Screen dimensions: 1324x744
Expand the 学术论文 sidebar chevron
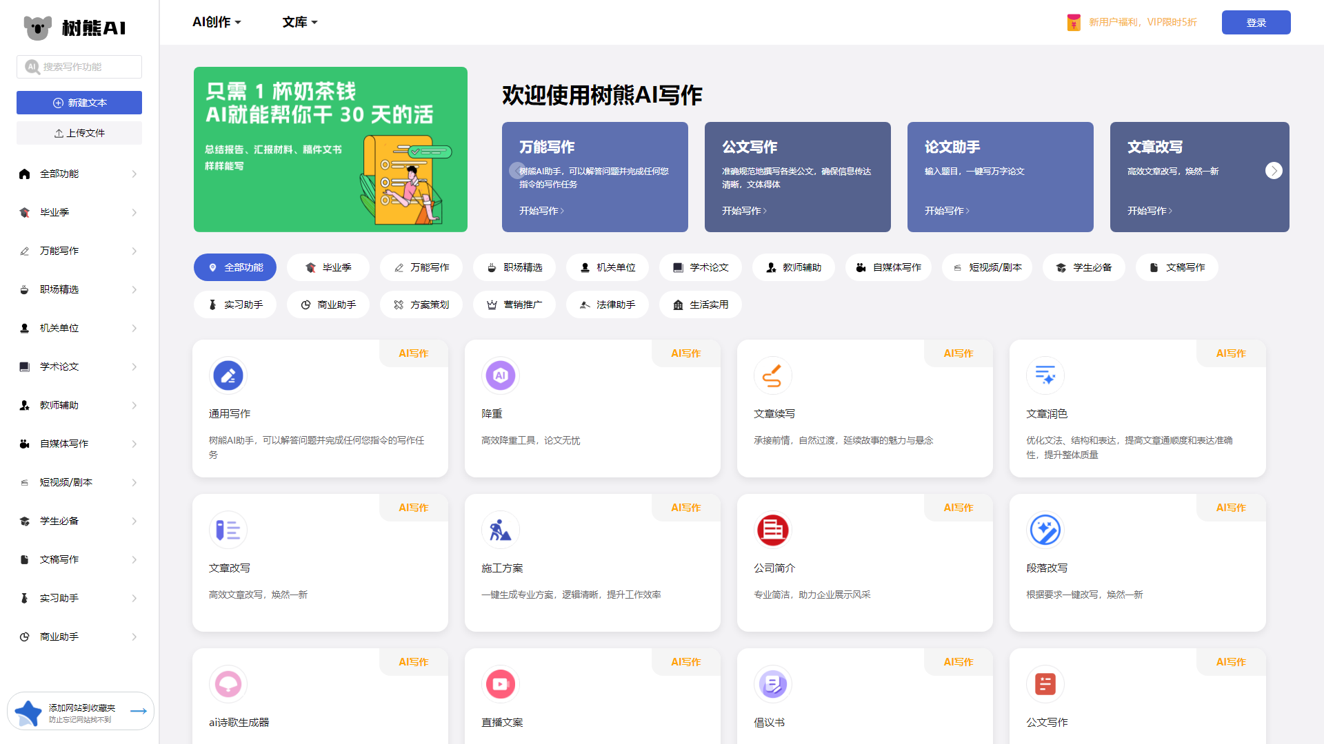tap(134, 366)
